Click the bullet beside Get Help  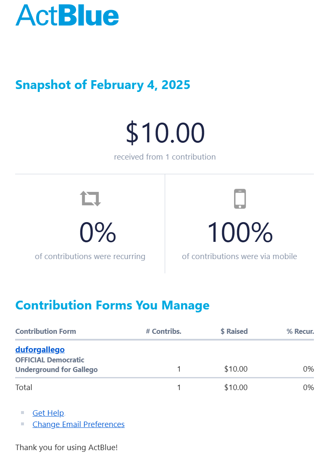[22, 413]
